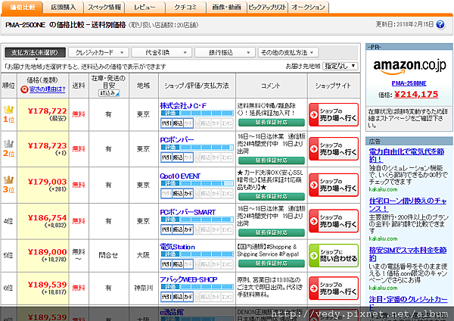Open その他の支払方法 dropdown

[x=288, y=52]
